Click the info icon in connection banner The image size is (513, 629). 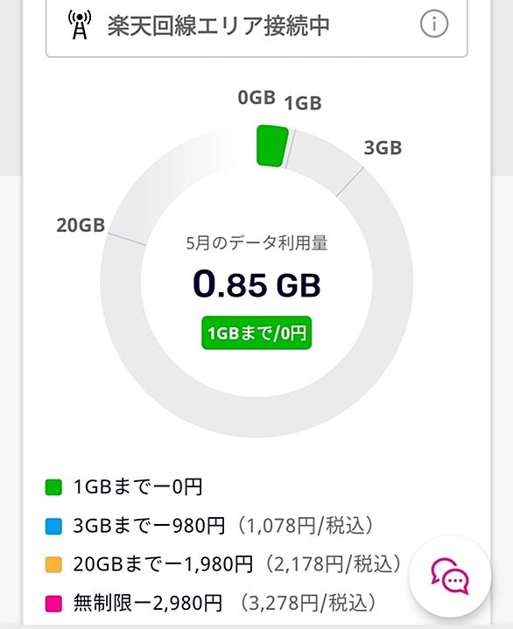pos(434,24)
